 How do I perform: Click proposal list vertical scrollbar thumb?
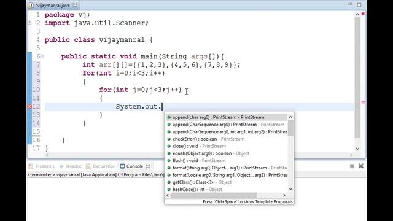290,128
